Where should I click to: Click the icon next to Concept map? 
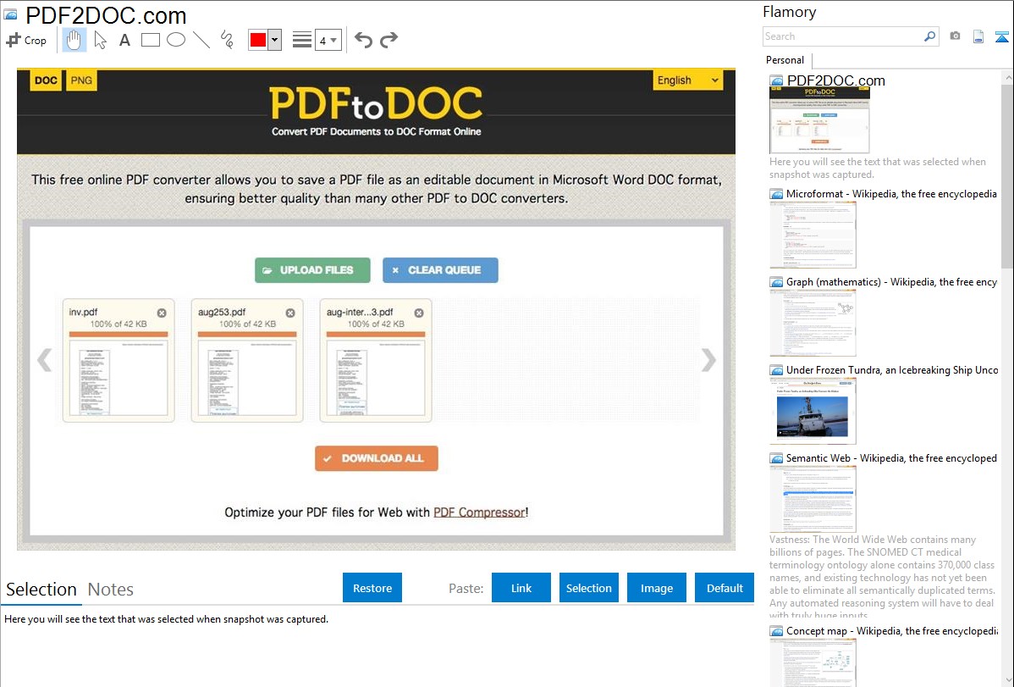tap(776, 631)
